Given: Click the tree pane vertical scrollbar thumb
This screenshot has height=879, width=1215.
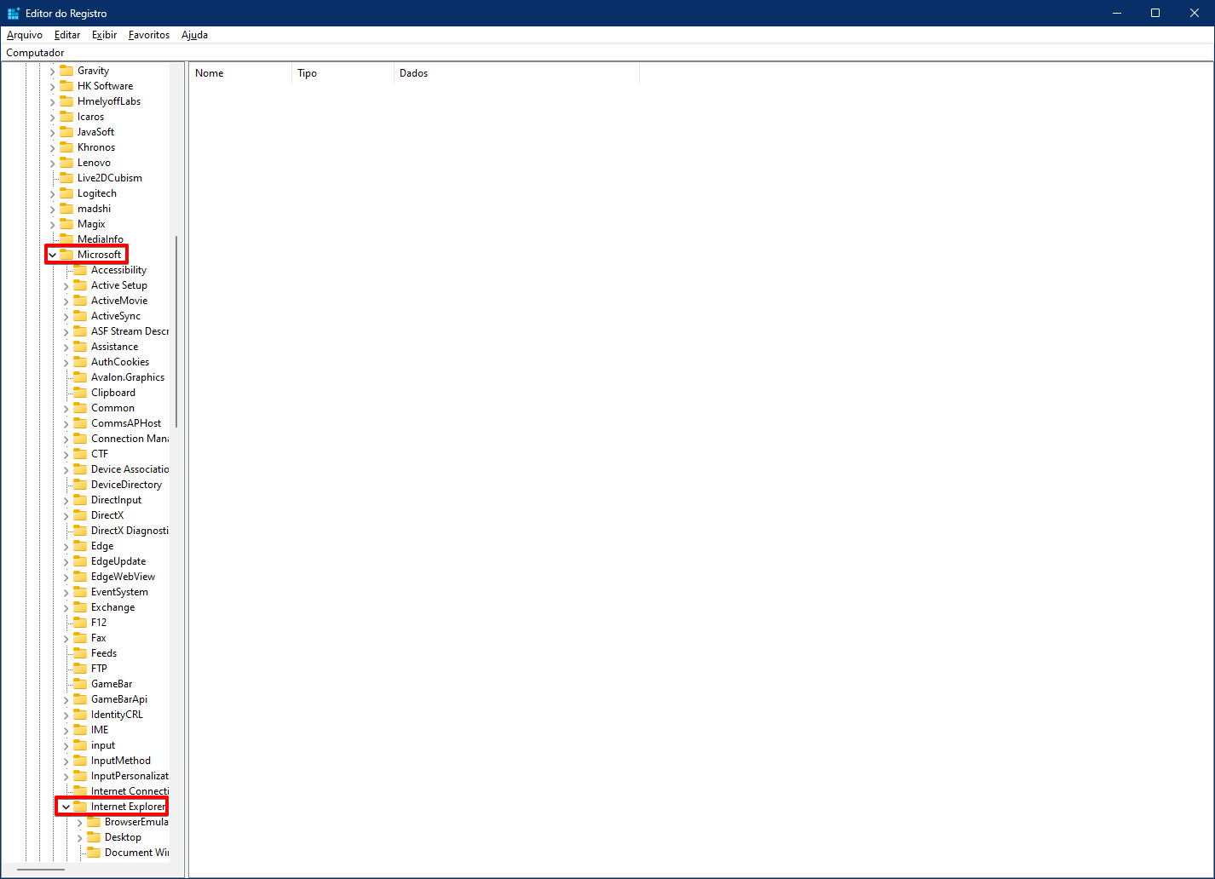Looking at the screenshot, I should (x=176, y=331).
